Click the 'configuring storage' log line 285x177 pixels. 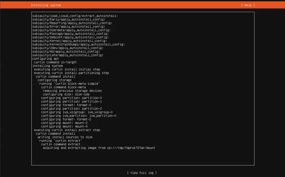(55, 80)
